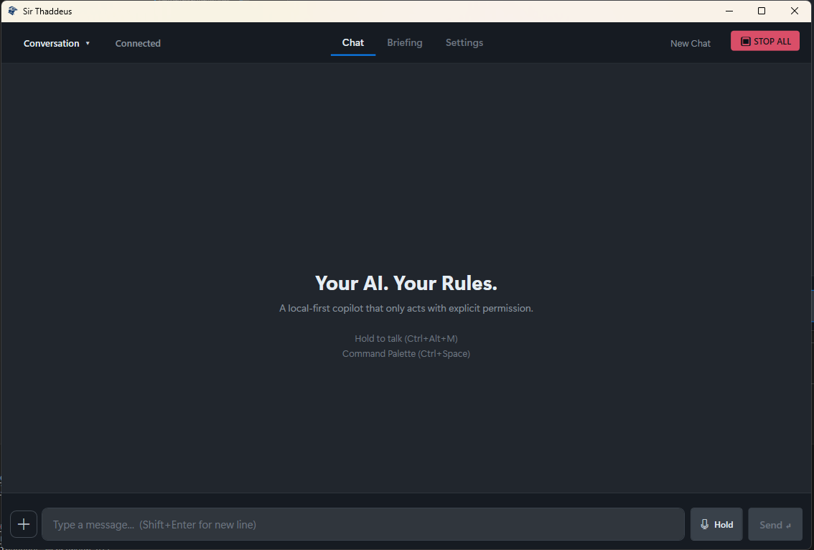Screen dimensions: 814x550
Task: Switch to the Briefing tab
Action: pyautogui.click(x=404, y=42)
